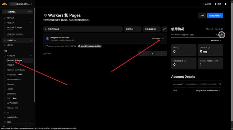Open Workers 计划 in sidebar
The width and height of the screenshot is (233, 130).
[x=13, y=108]
